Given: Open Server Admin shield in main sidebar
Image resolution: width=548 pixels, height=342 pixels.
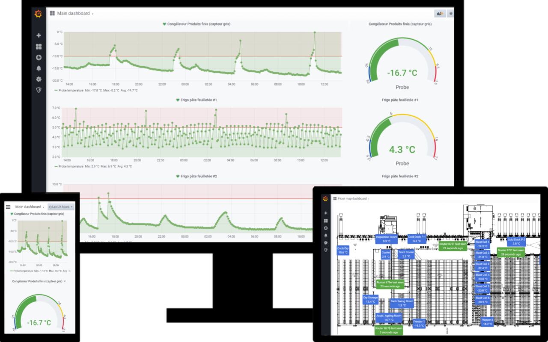Looking at the screenshot, I should tap(39, 90).
